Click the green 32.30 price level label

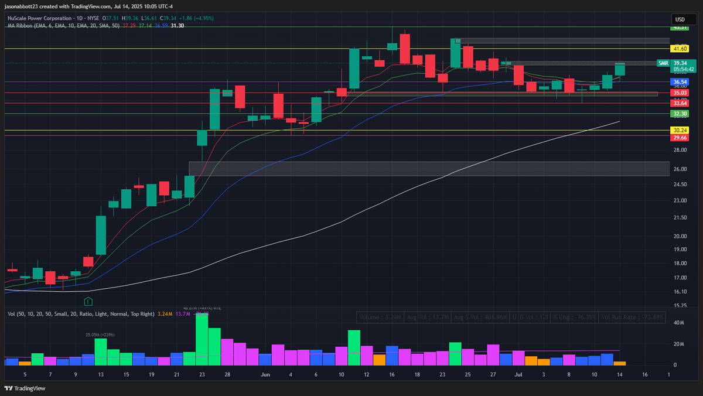680,114
